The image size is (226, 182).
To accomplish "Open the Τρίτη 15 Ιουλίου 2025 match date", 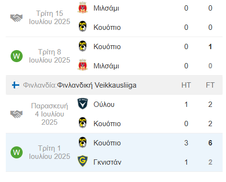I will coord(50,17).
